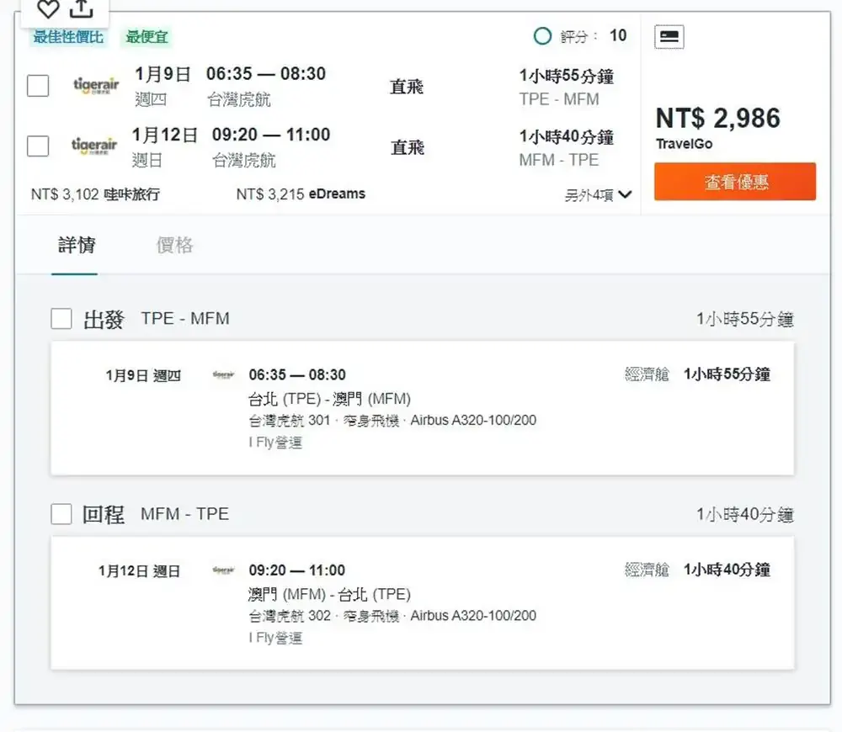Click I Fly營運 under flight 302
842x732 pixels.
pyautogui.click(x=275, y=638)
